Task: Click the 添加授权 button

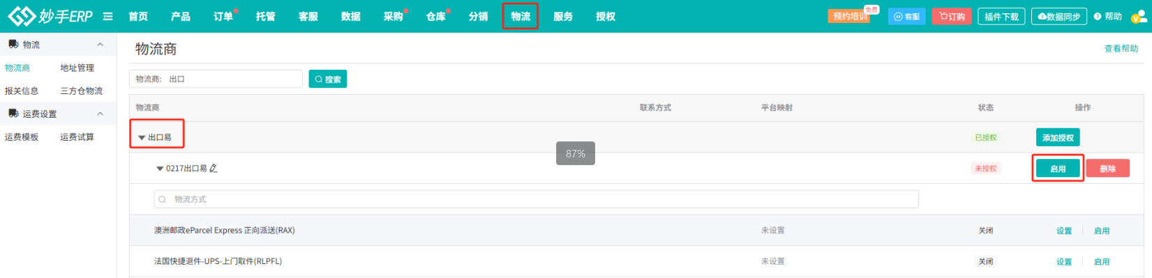Action: 1058,137
